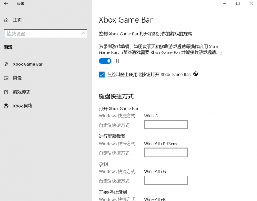257x201 pixels.
Task: Click the Win+Alt+PrtScrn shortcut text
Action: (x=161, y=144)
